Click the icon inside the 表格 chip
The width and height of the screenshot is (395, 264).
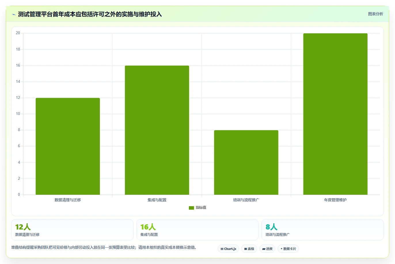(246, 249)
